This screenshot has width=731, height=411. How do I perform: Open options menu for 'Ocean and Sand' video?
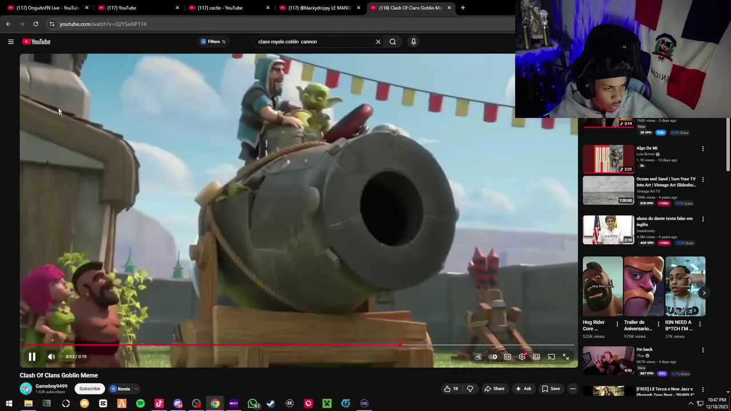coord(703,180)
